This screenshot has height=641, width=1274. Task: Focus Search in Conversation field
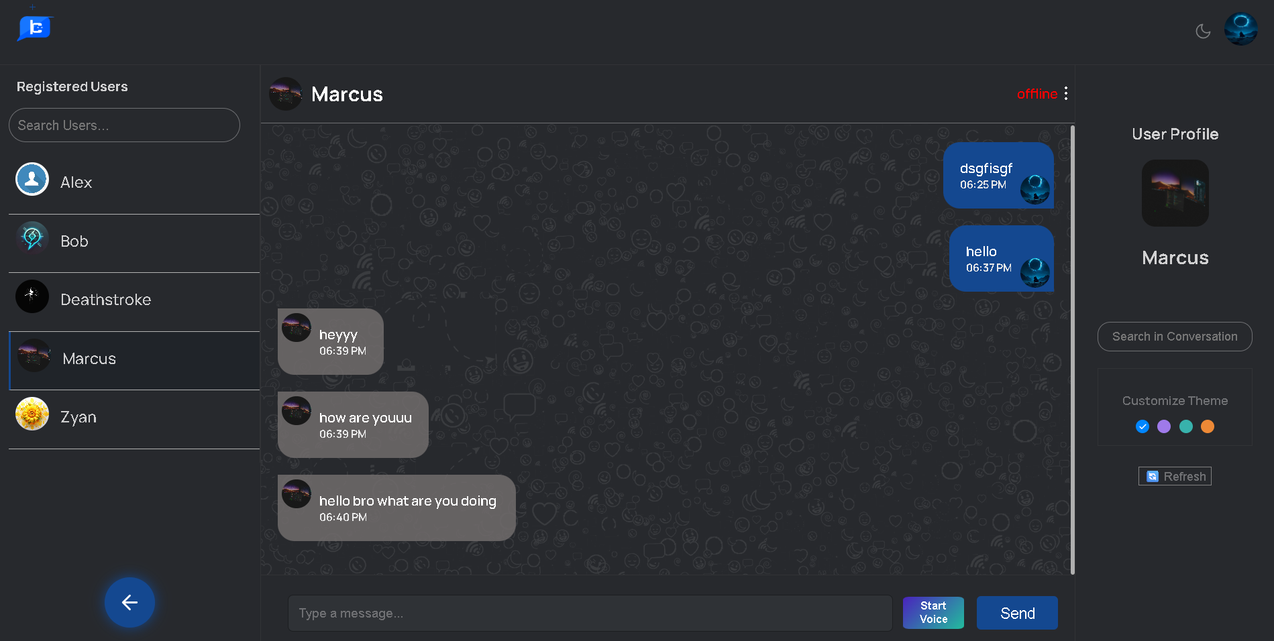tap(1175, 337)
